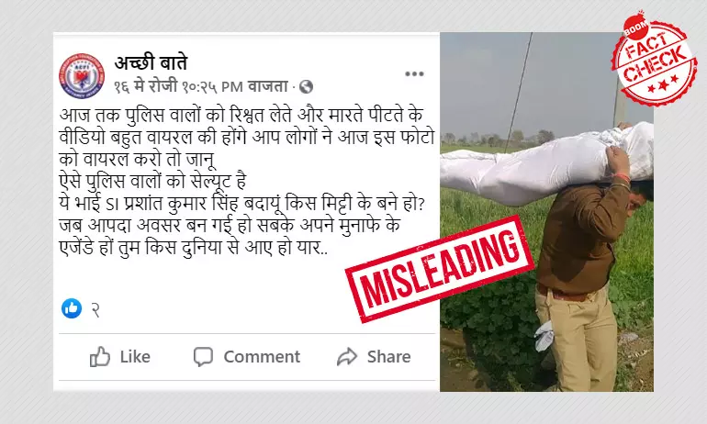Click the Like thumbs-up outline icon
This screenshot has height=424, width=707.
pos(100,356)
